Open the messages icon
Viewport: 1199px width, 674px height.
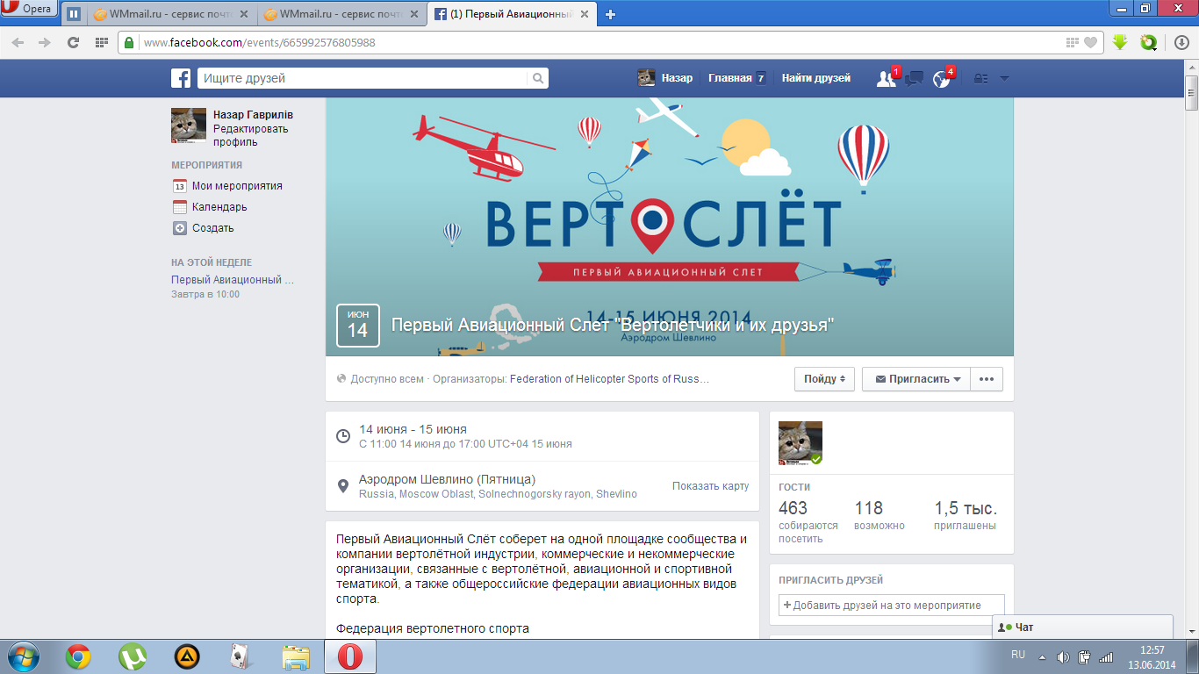pyautogui.click(x=914, y=78)
